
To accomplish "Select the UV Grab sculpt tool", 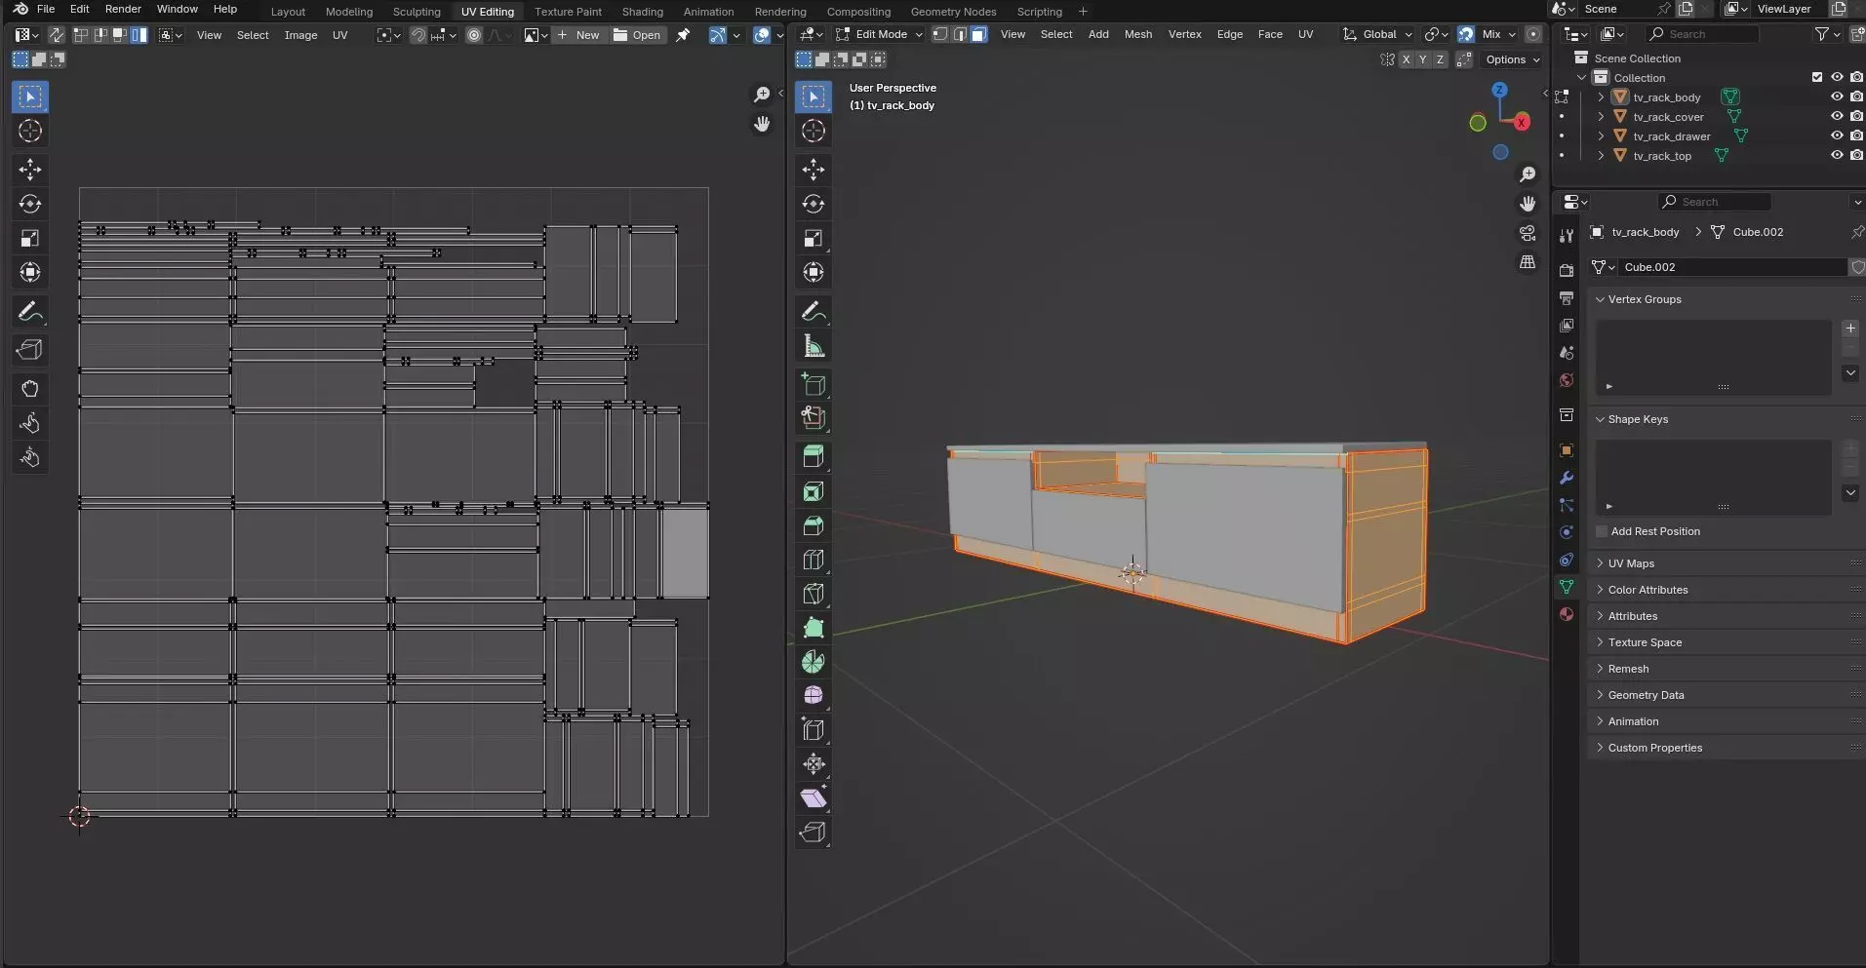I will coord(29,389).
